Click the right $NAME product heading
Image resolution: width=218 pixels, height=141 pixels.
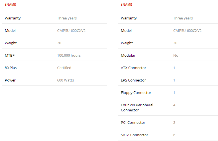point(126,5)
